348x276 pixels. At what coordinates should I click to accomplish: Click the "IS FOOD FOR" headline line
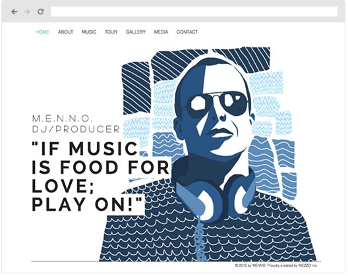coord(101,167)
